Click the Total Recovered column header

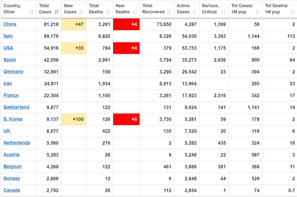157,9
